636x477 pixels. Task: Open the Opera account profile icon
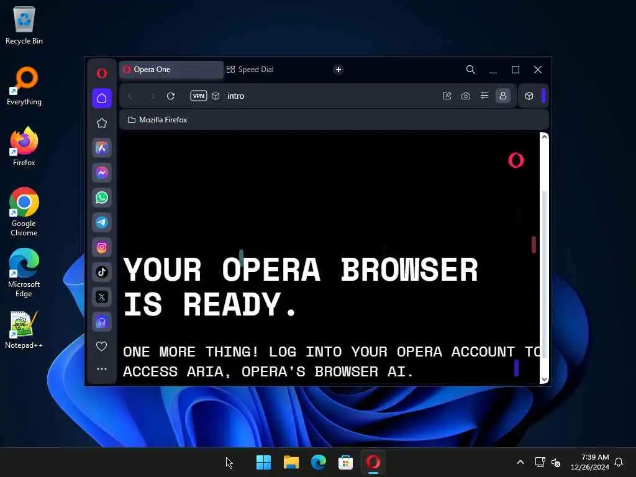tap(503, 96)
